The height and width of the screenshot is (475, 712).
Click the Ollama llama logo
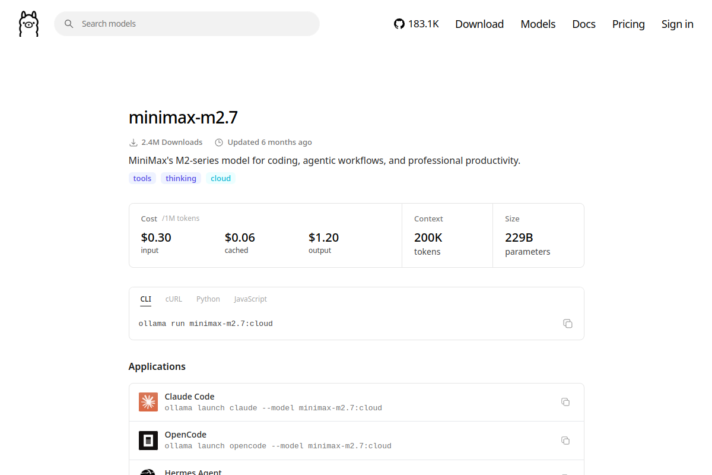click(28, 24)
